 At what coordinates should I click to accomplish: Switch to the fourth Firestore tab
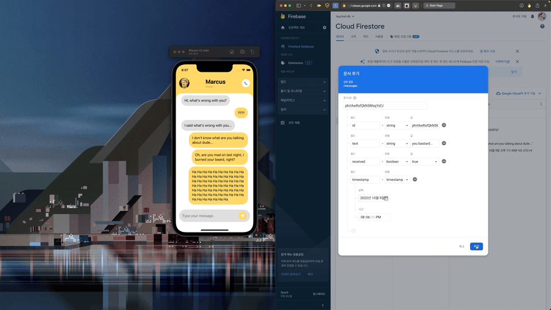click(379, 37)
